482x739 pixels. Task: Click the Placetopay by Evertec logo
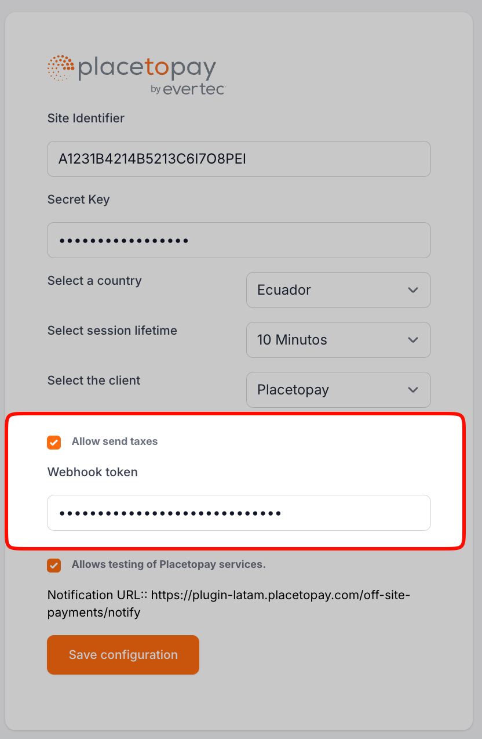pos(136,74)
